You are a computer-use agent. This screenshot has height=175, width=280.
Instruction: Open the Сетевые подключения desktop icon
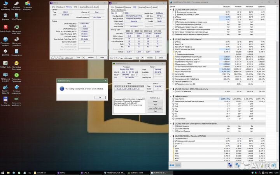pos(16,89)
